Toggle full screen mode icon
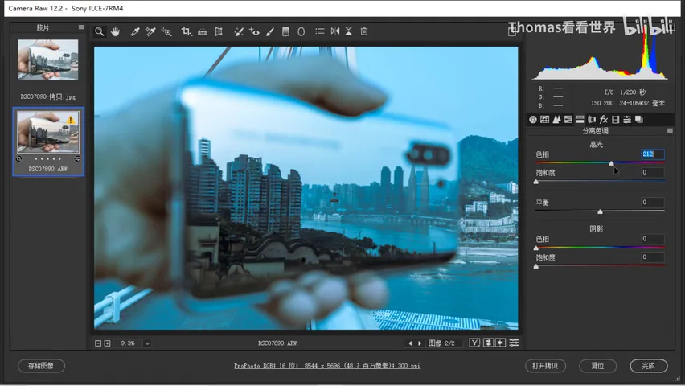 [x=512, y=31]
